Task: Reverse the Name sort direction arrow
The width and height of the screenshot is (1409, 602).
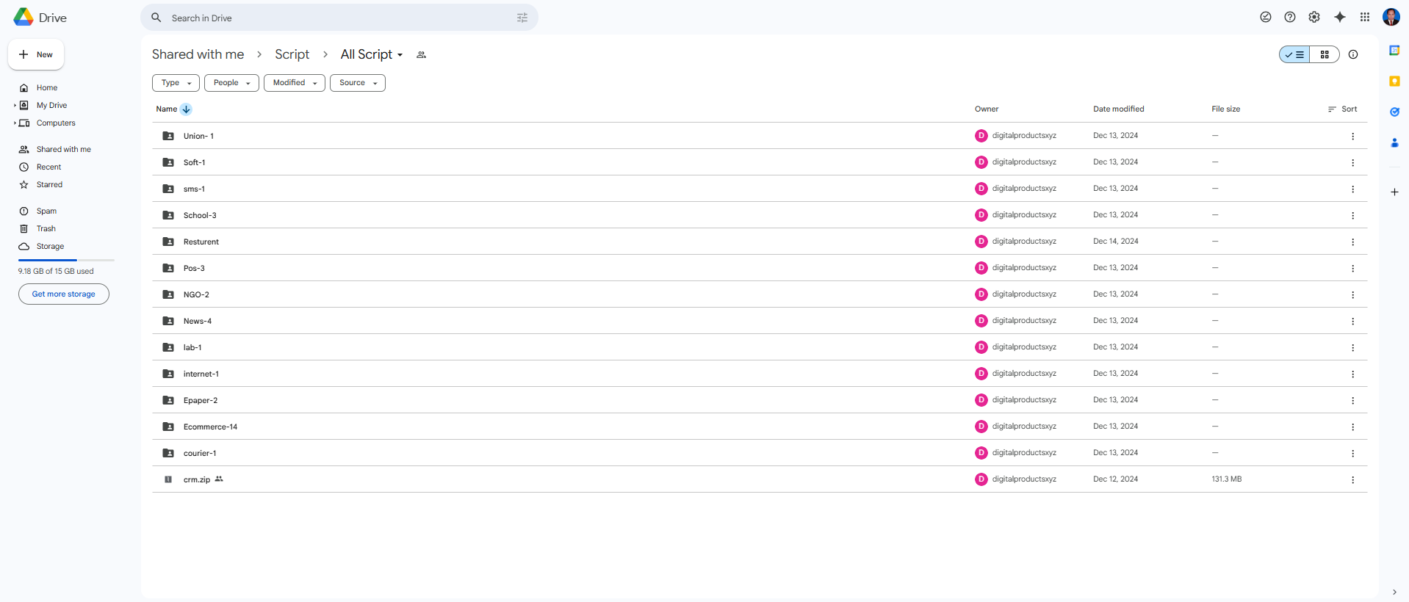Action: 187,109
